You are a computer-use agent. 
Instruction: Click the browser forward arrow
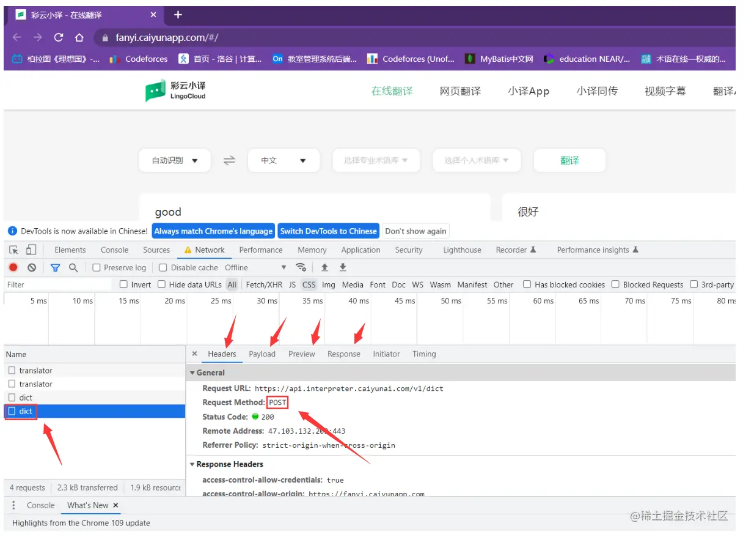pyautogui.click(x=38, y=37)
